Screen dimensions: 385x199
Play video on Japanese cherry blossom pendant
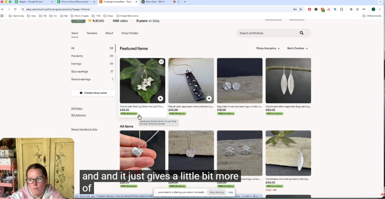pos(209,98)
